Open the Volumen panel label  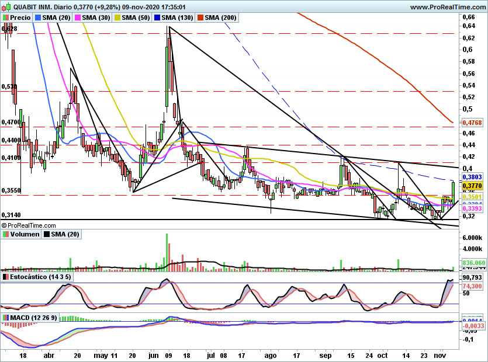(25, 234)
